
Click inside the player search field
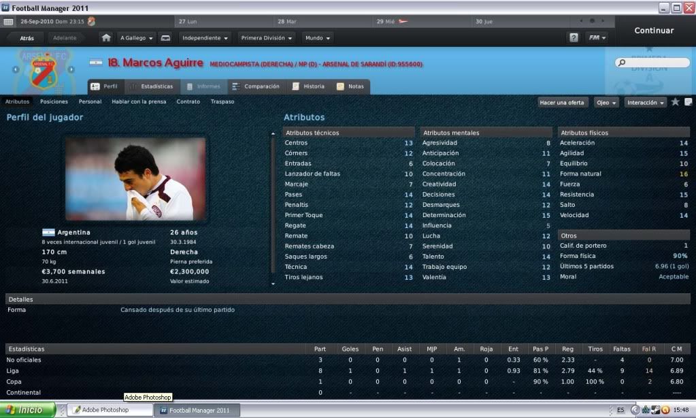pyautogui.click(x=652, y=63)
